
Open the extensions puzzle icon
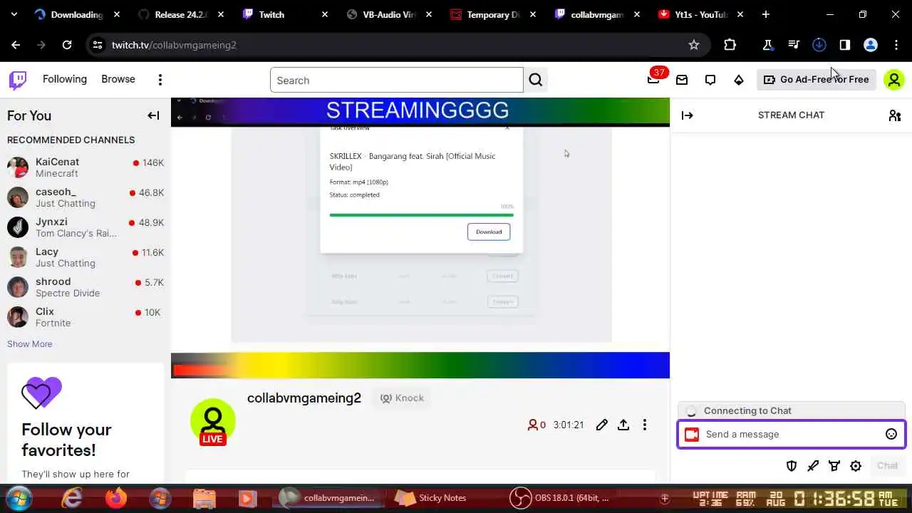pyautogui.click(x=730, y=45)
